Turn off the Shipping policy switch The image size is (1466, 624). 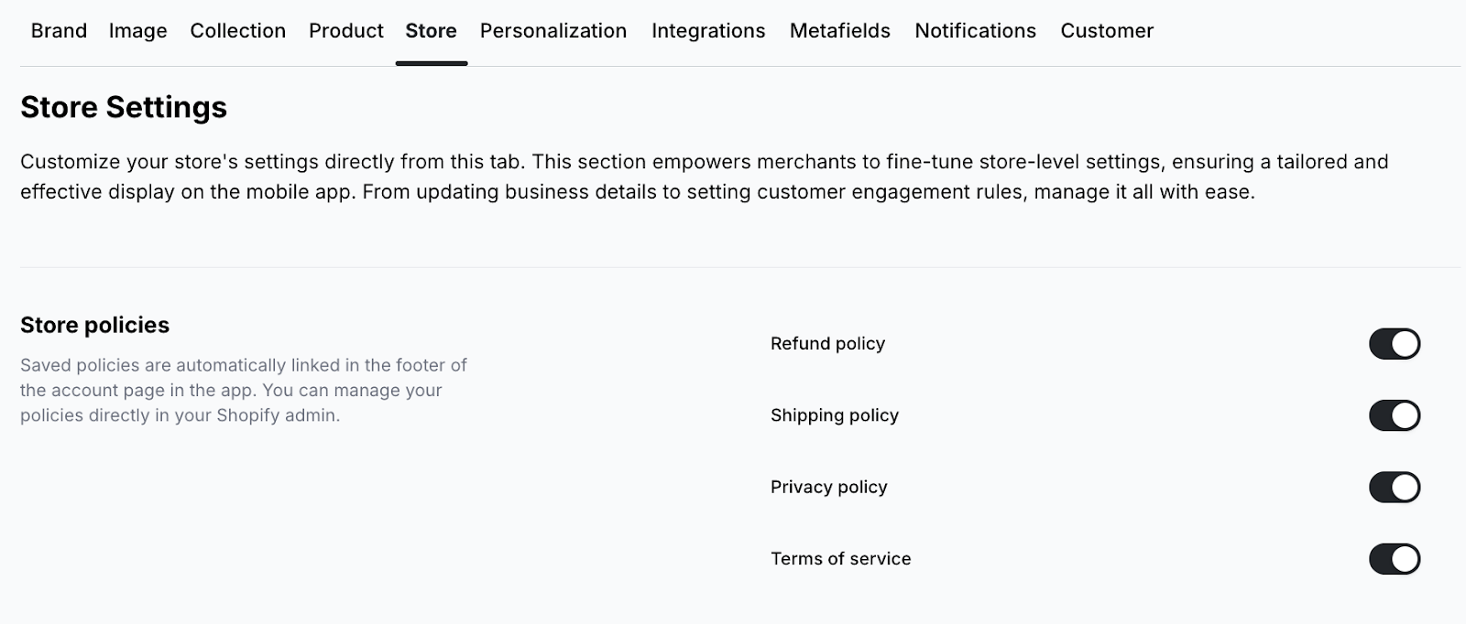point(1395,415)
